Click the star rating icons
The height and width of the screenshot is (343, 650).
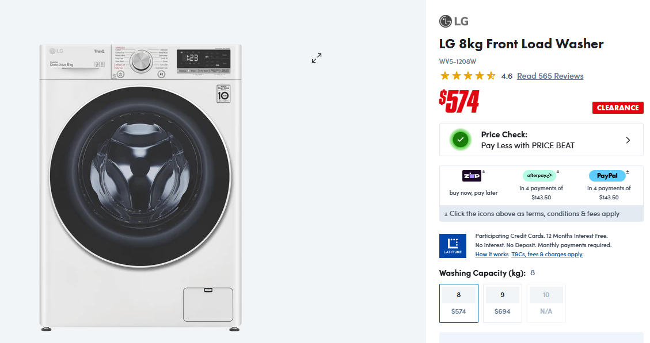click(x=467, y=76)
